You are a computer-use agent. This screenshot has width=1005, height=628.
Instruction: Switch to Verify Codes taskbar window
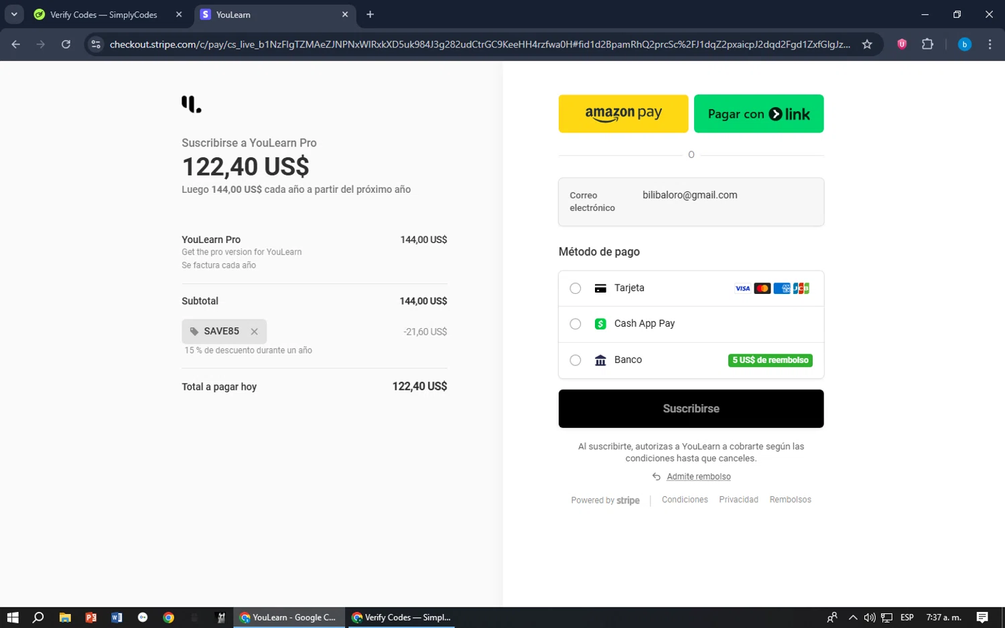click(x=401, y=617)
